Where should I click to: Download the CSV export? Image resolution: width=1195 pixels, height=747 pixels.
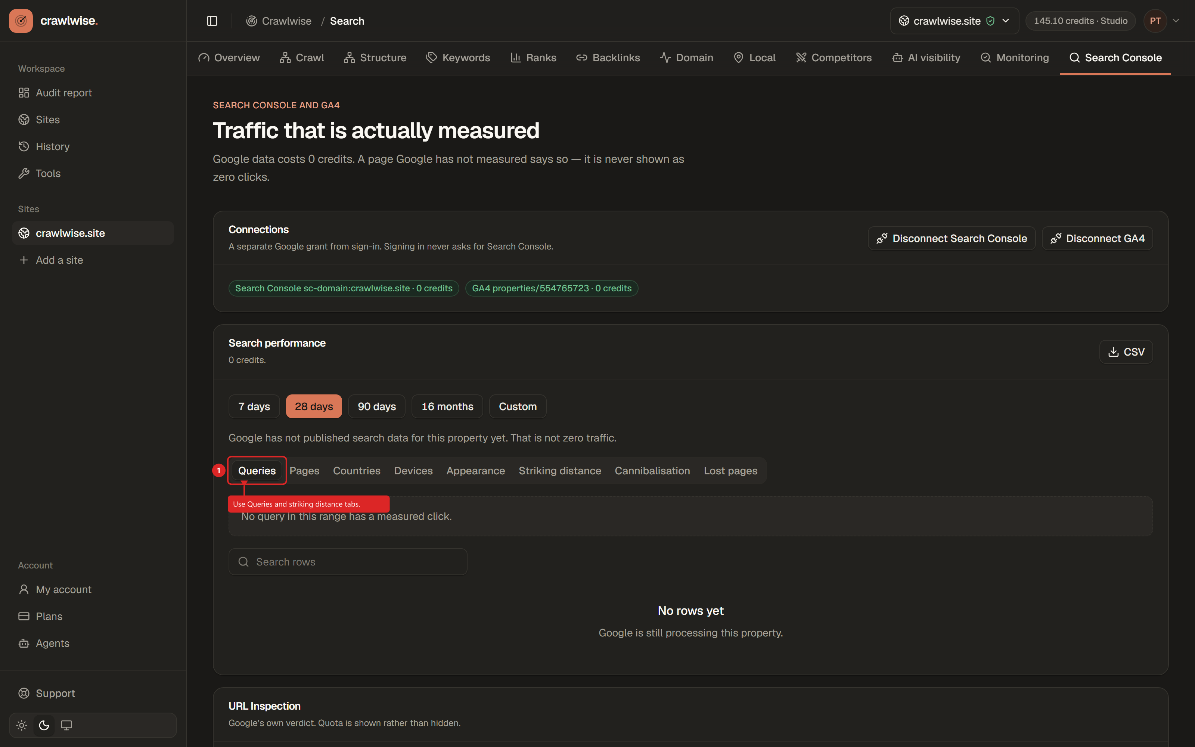[x=1126, y=352]
